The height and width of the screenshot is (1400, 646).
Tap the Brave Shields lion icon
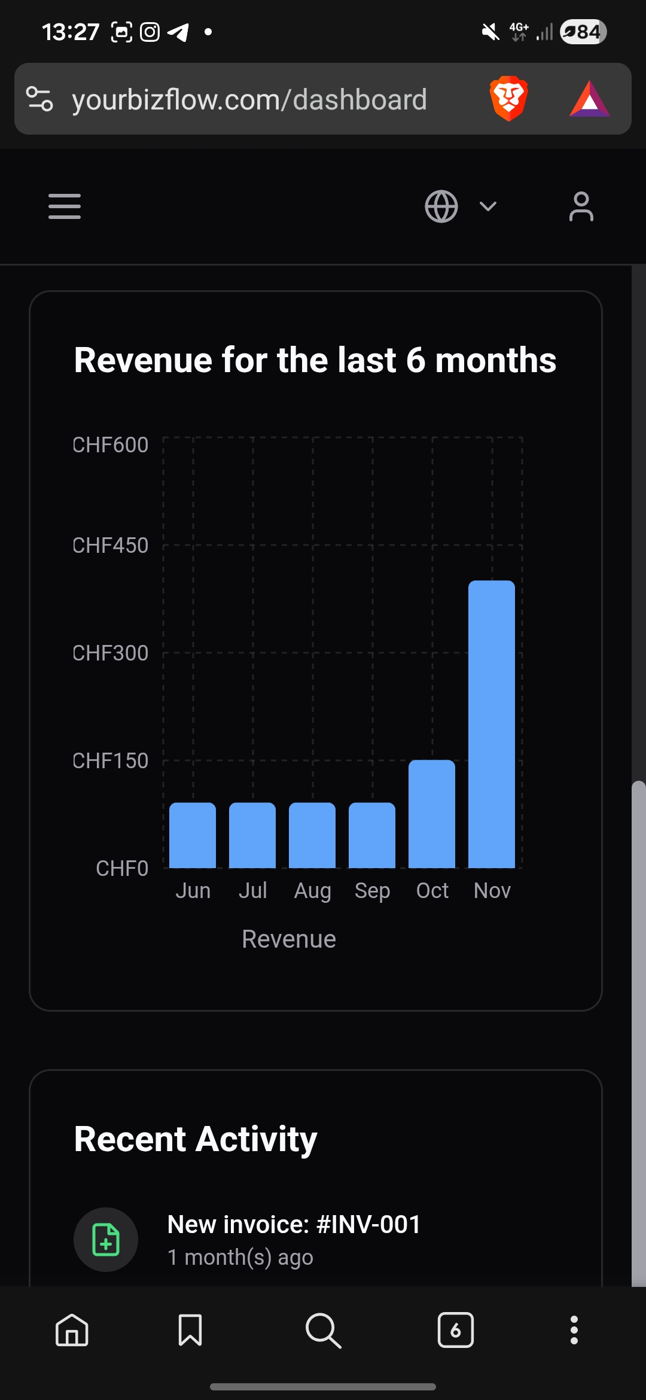pos(508,99)
